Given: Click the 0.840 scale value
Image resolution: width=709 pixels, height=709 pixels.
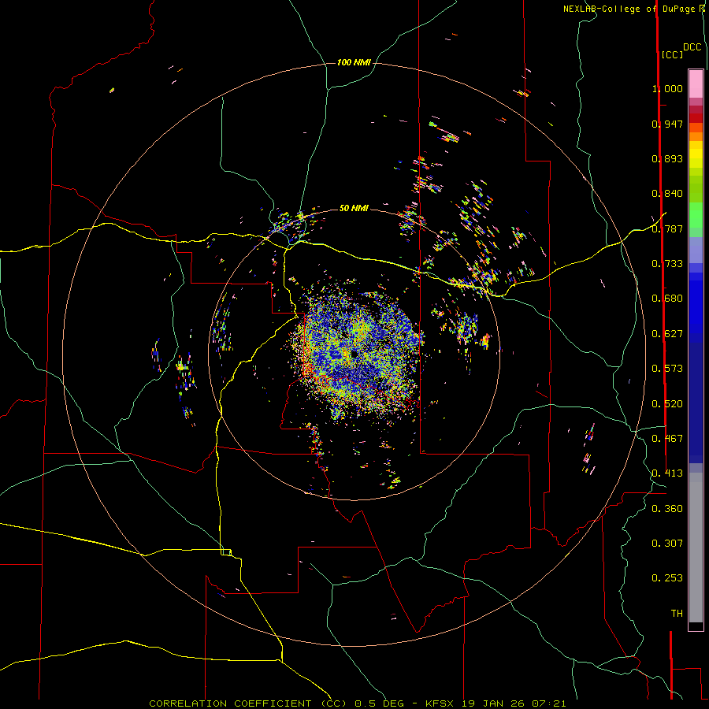Looking at the screenshot, I should click(x=667, y=194).
